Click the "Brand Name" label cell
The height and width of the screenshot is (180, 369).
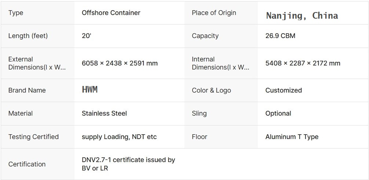click(27, 90)
